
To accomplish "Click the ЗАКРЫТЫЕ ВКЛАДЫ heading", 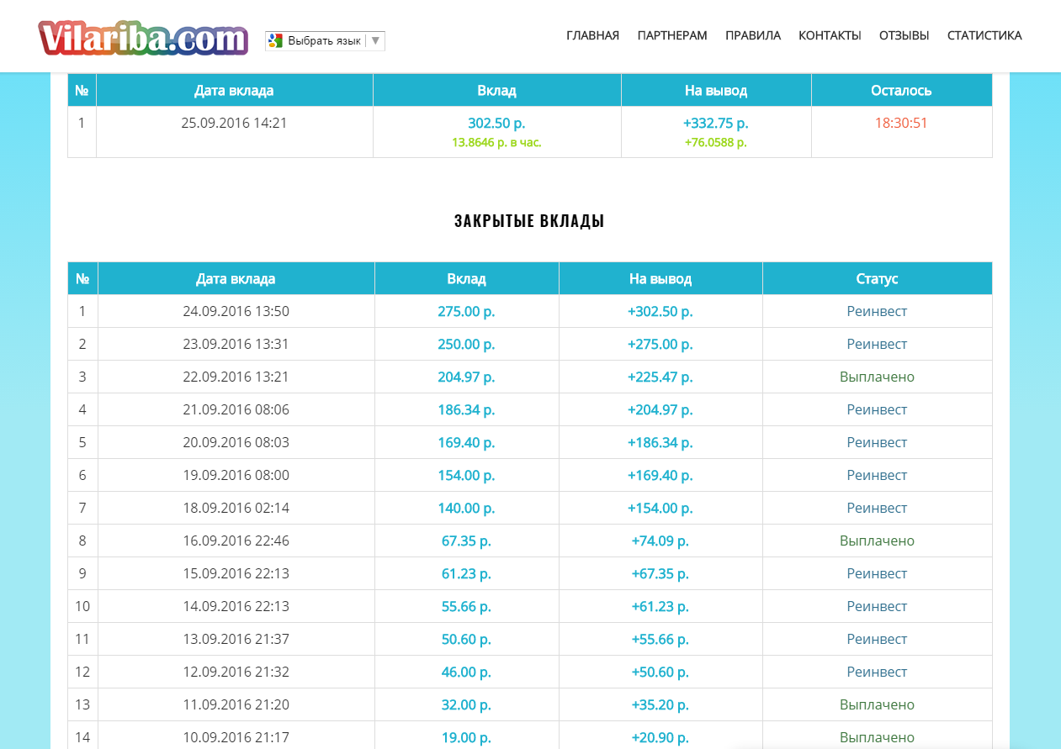I will point(529,221).
